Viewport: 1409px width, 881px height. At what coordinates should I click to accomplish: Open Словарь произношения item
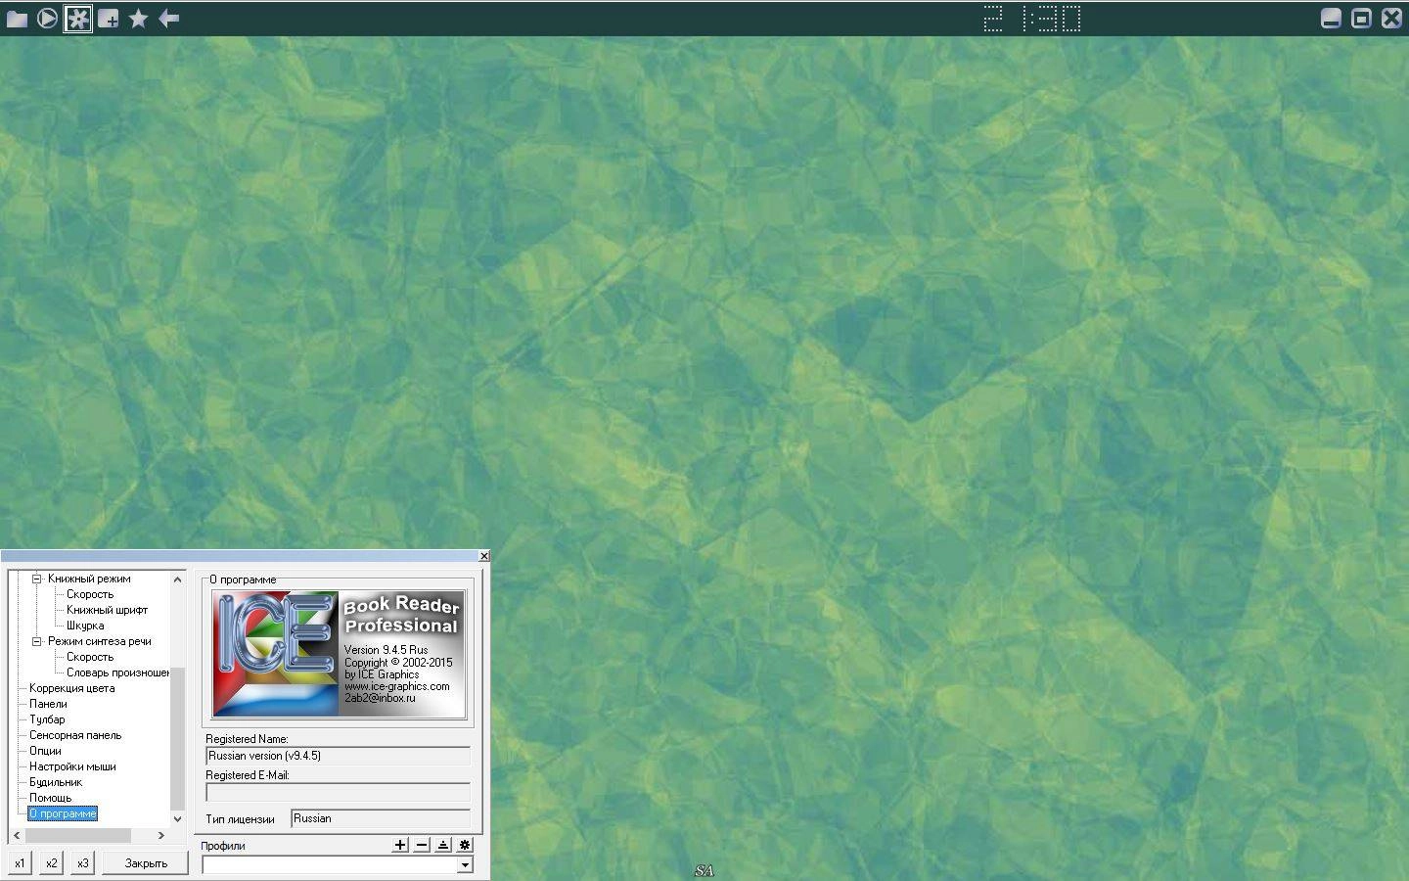coord(117,672)
